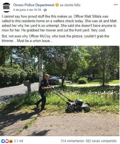Click the 'se siente feliz' feeling text
The image size is (120, 144).
coord(70,5)
